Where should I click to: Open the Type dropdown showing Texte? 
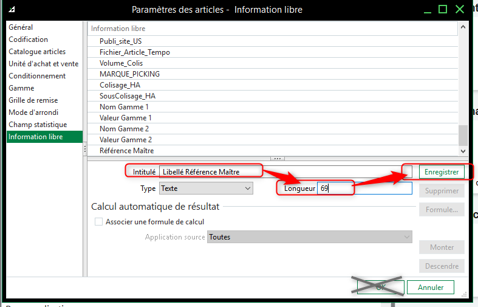[x=206, y=188]
